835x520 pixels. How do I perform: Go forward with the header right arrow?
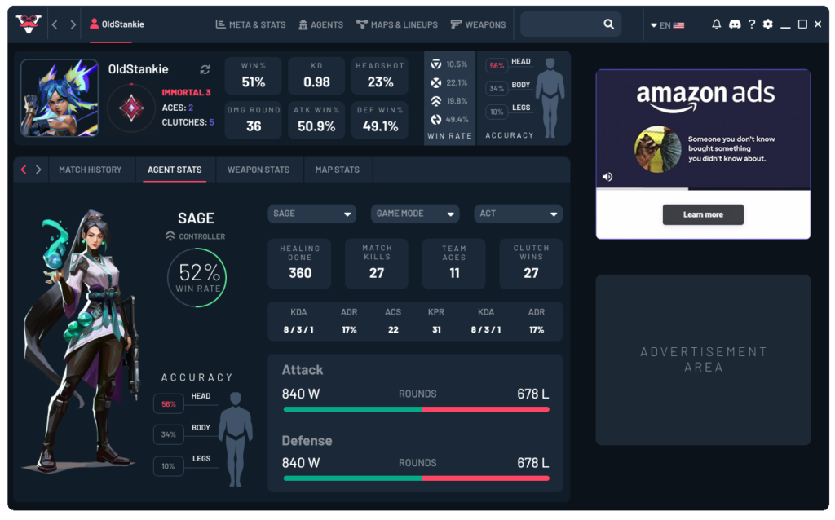[x=73, y=24]
